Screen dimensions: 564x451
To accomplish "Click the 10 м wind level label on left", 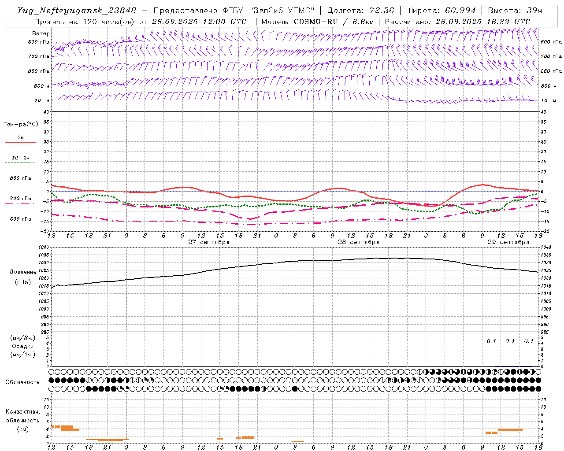I will tap(42, 100).
